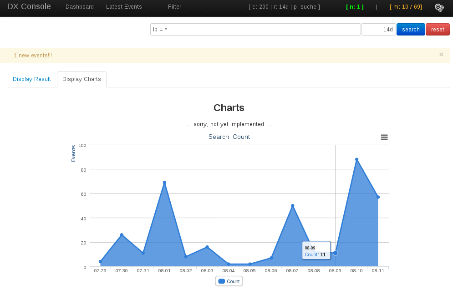Image resolution: width=453 pixels, height=295 pixels.
Task: Switch to the Display Result tab
Action: click(x=32, y=79)
